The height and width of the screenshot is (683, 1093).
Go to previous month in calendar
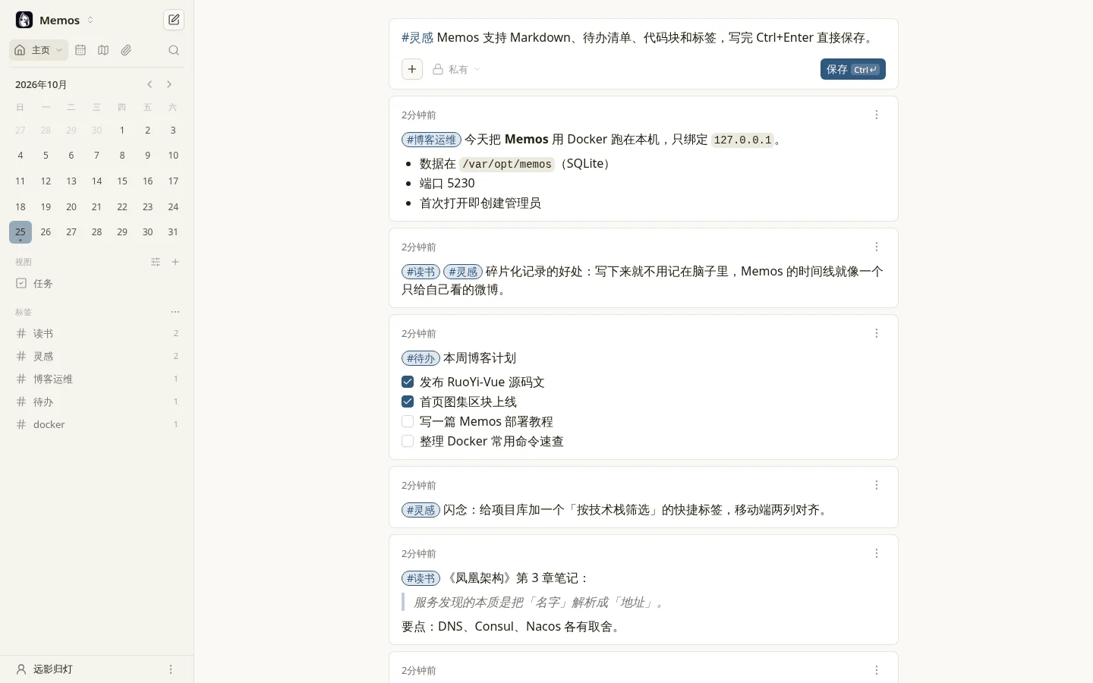(x=150, y=84)
